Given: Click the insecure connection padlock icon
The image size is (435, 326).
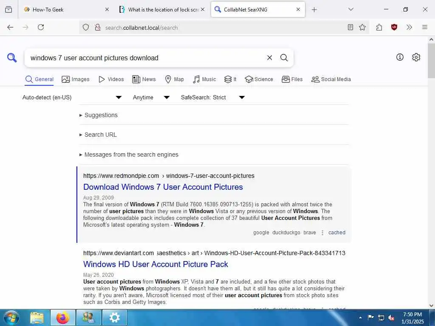Looking at the screenshot, I should [97, 28].
